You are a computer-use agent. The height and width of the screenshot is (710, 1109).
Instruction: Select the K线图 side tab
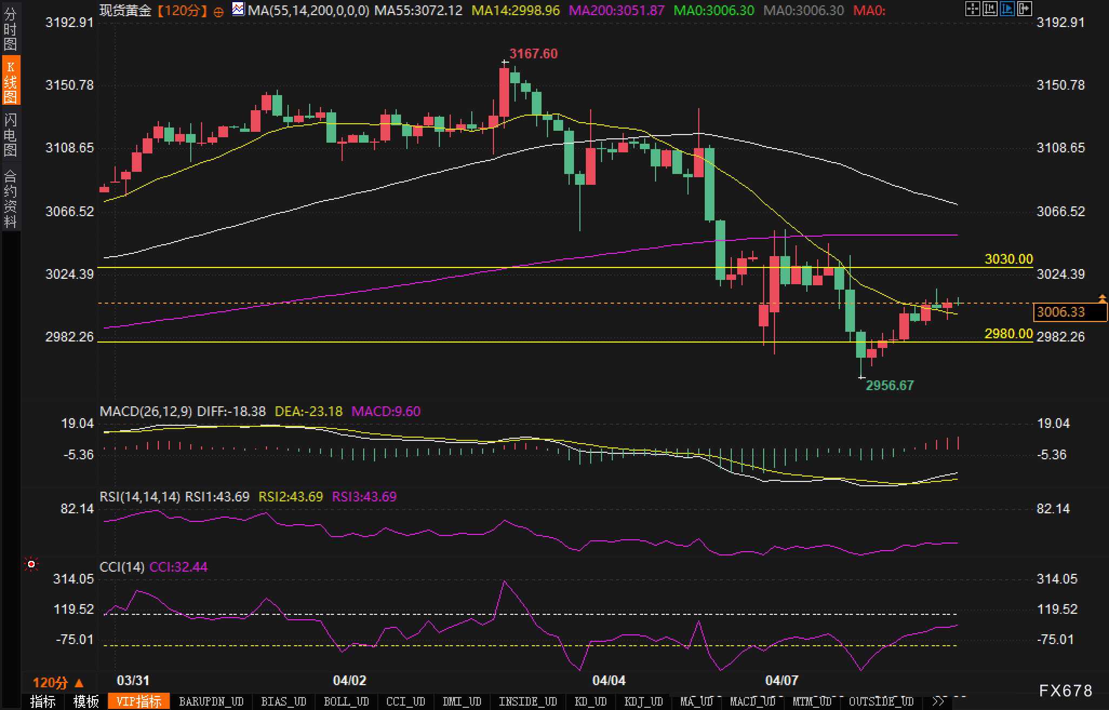coord(10,81)
